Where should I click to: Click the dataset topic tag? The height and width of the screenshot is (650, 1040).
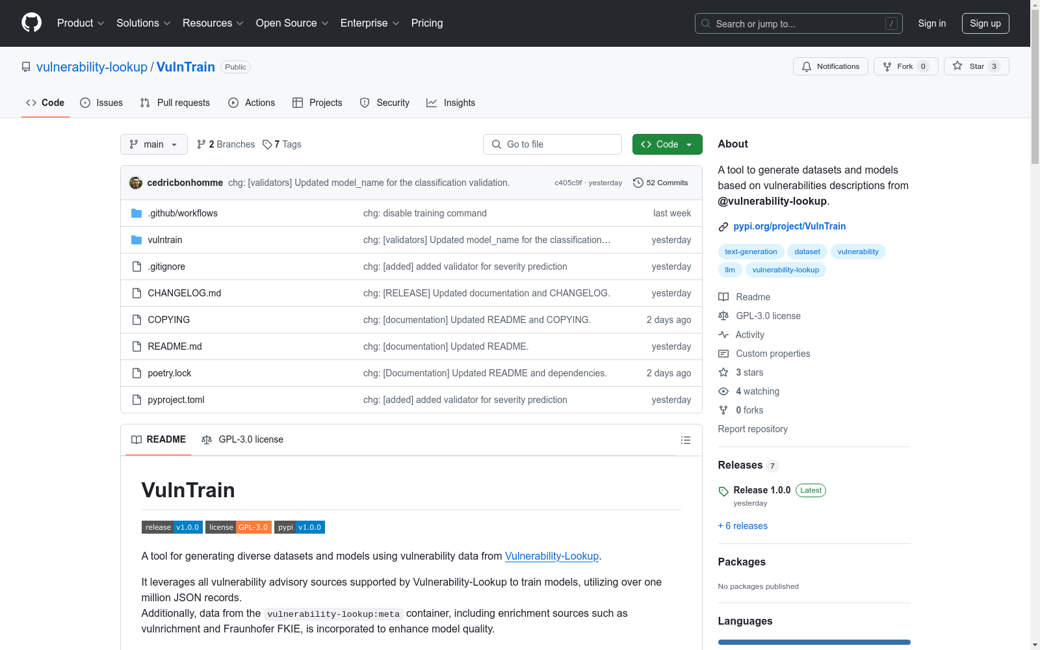807,252
